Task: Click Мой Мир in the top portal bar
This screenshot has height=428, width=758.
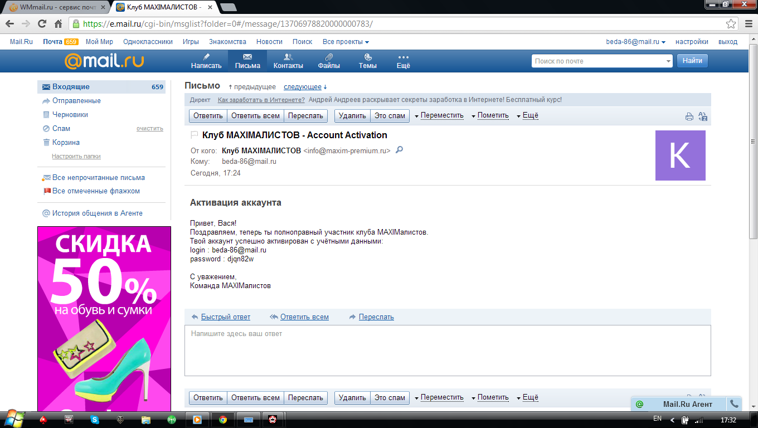Action: pos(99,42)
